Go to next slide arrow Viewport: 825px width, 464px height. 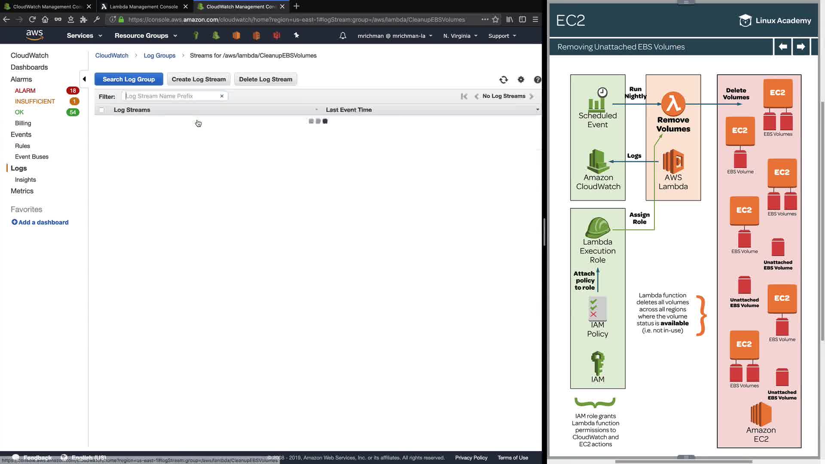click(801, 46)
